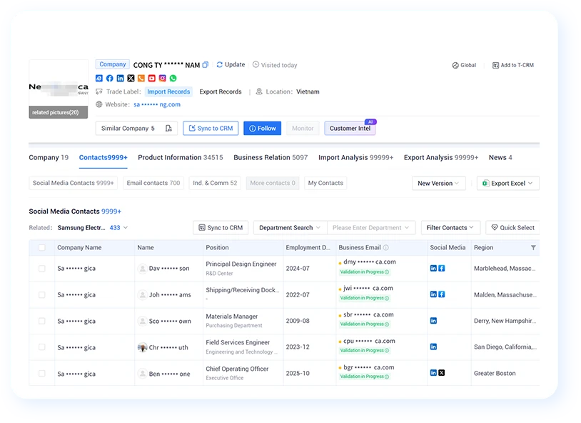Open the Import Analysis 99999+ tab
581x423 pixels.
tap(355, 158)
